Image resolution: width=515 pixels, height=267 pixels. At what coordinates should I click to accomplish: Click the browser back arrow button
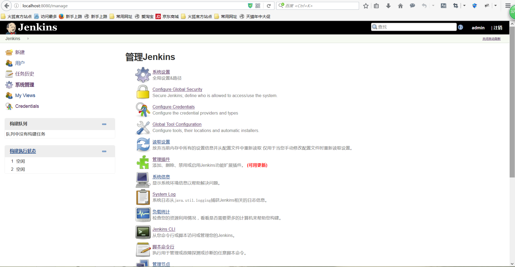point(6,6)
